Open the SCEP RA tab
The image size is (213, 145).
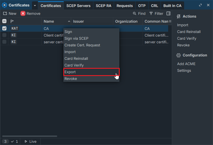(103, 6)
